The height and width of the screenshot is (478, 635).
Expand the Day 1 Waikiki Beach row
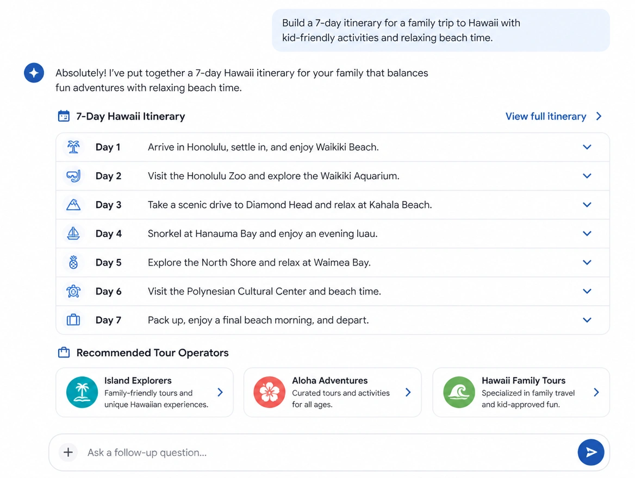587,147
